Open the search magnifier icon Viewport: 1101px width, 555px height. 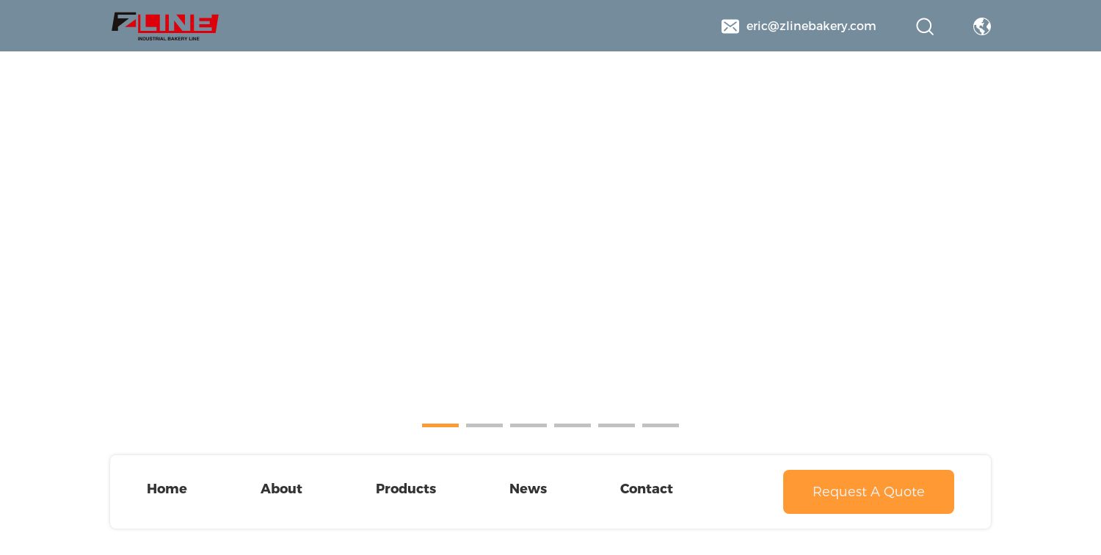coord(925,26)
